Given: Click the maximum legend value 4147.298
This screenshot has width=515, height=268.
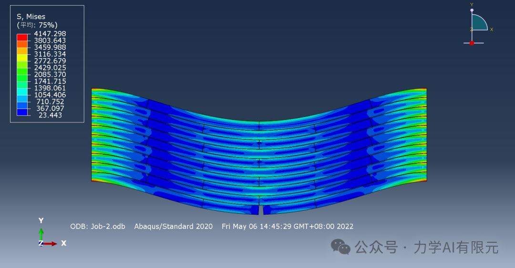Looking at the screenshot, I should [50, 34].
